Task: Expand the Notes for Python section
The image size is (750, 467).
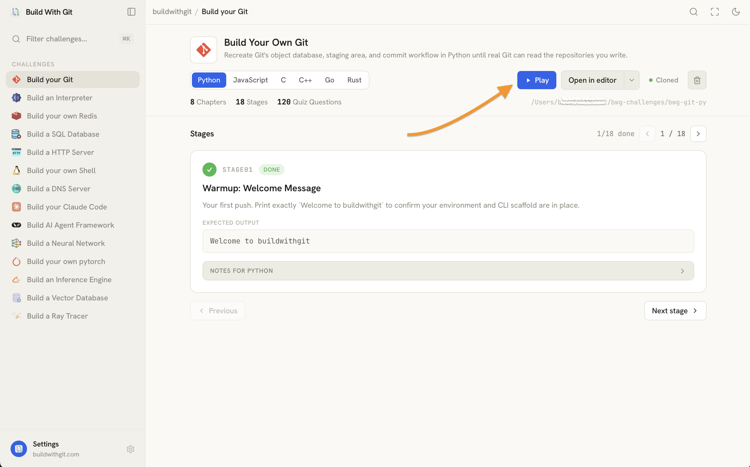Action: [x=448, y=271]
